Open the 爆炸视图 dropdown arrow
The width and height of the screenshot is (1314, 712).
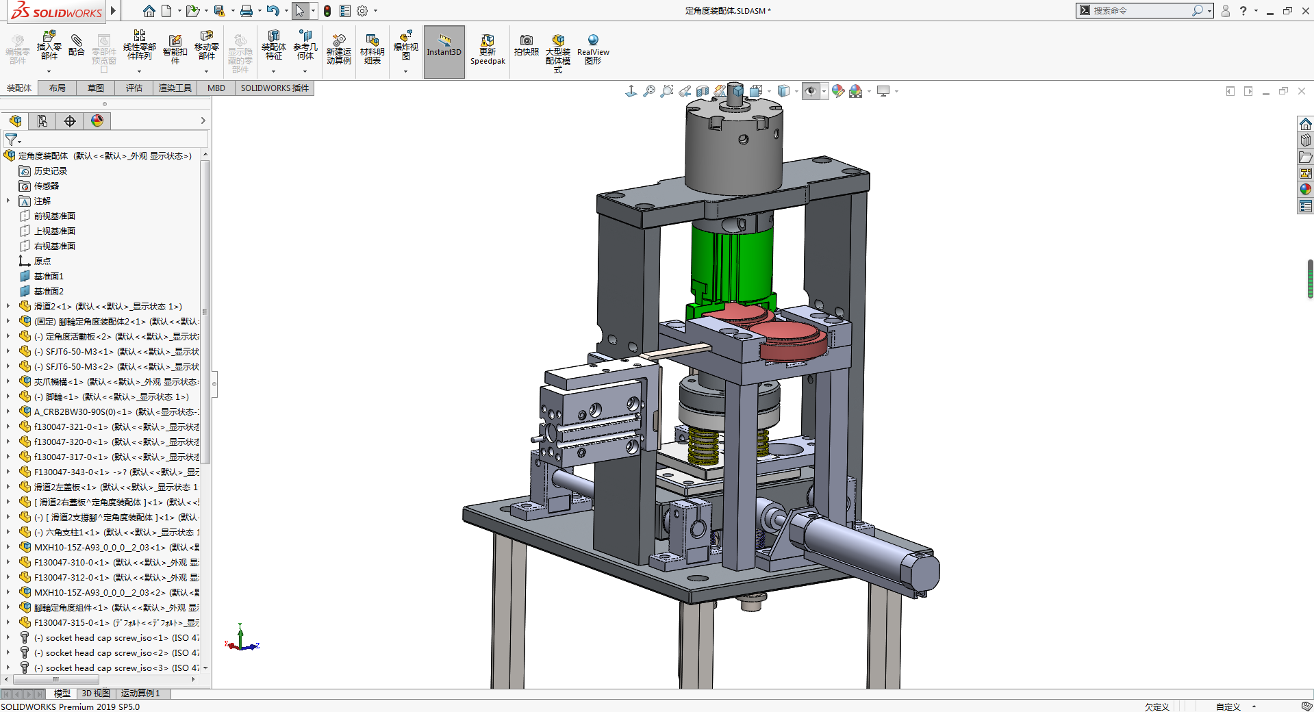405,71
